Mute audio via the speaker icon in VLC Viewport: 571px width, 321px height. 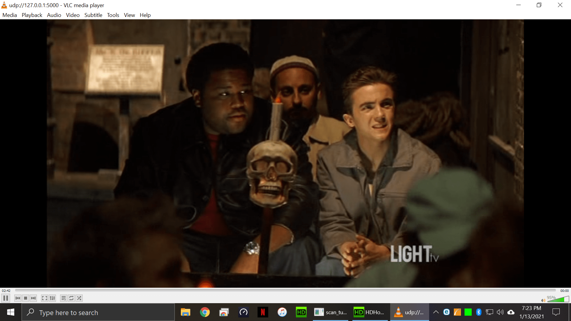click(x=543, y=300)
